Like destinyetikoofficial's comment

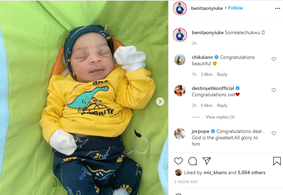click(273, 90)
